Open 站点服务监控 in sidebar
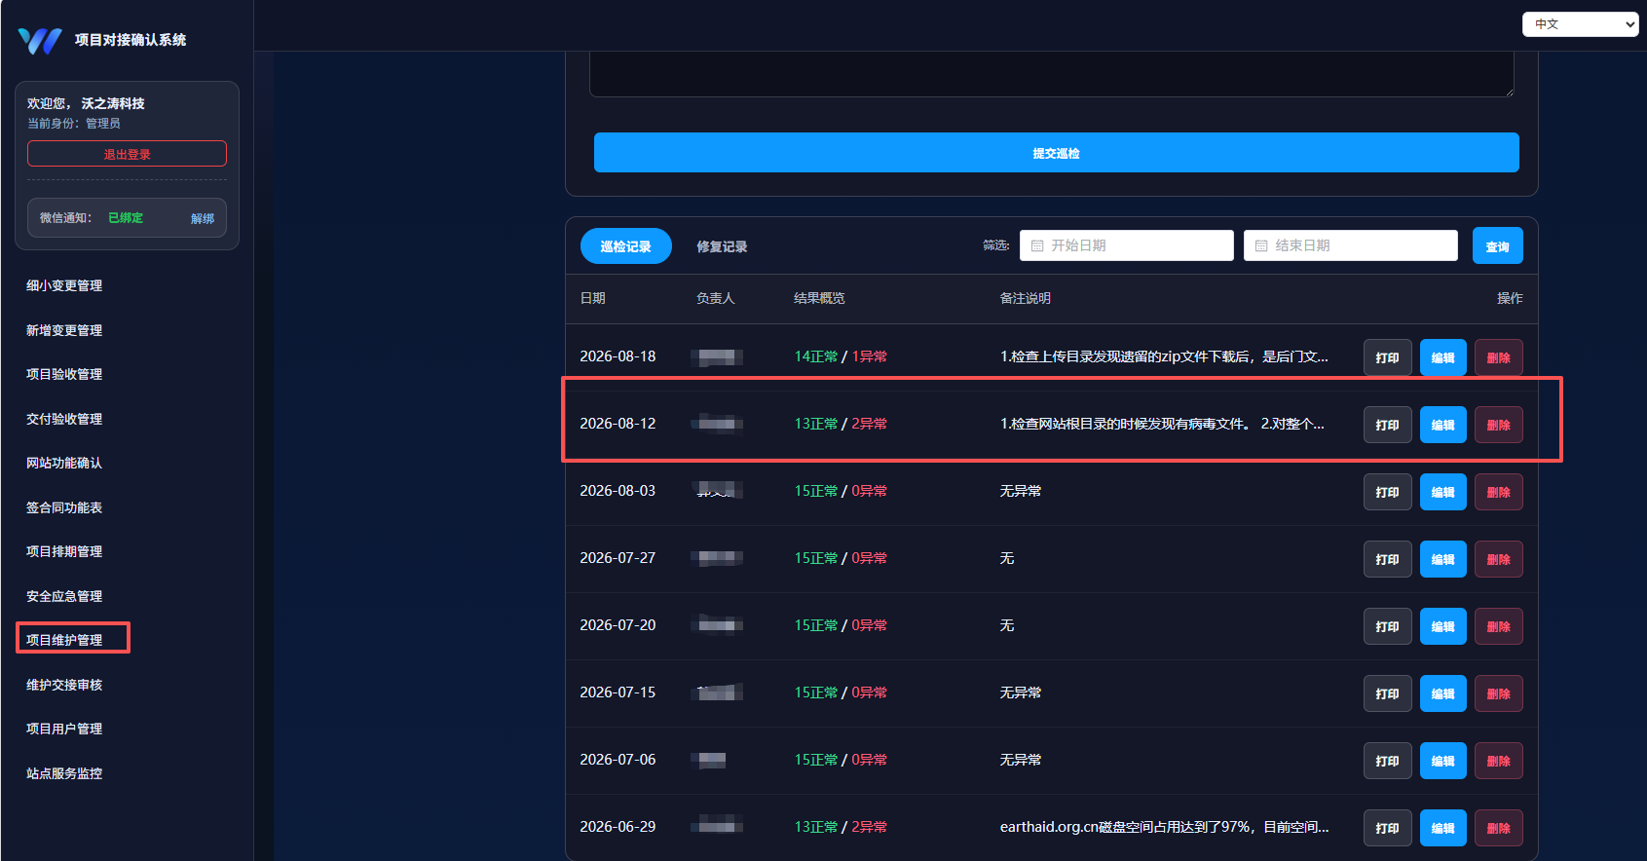Image resolution: width=1647 pixels, height=861 pixels. point(64,773)
